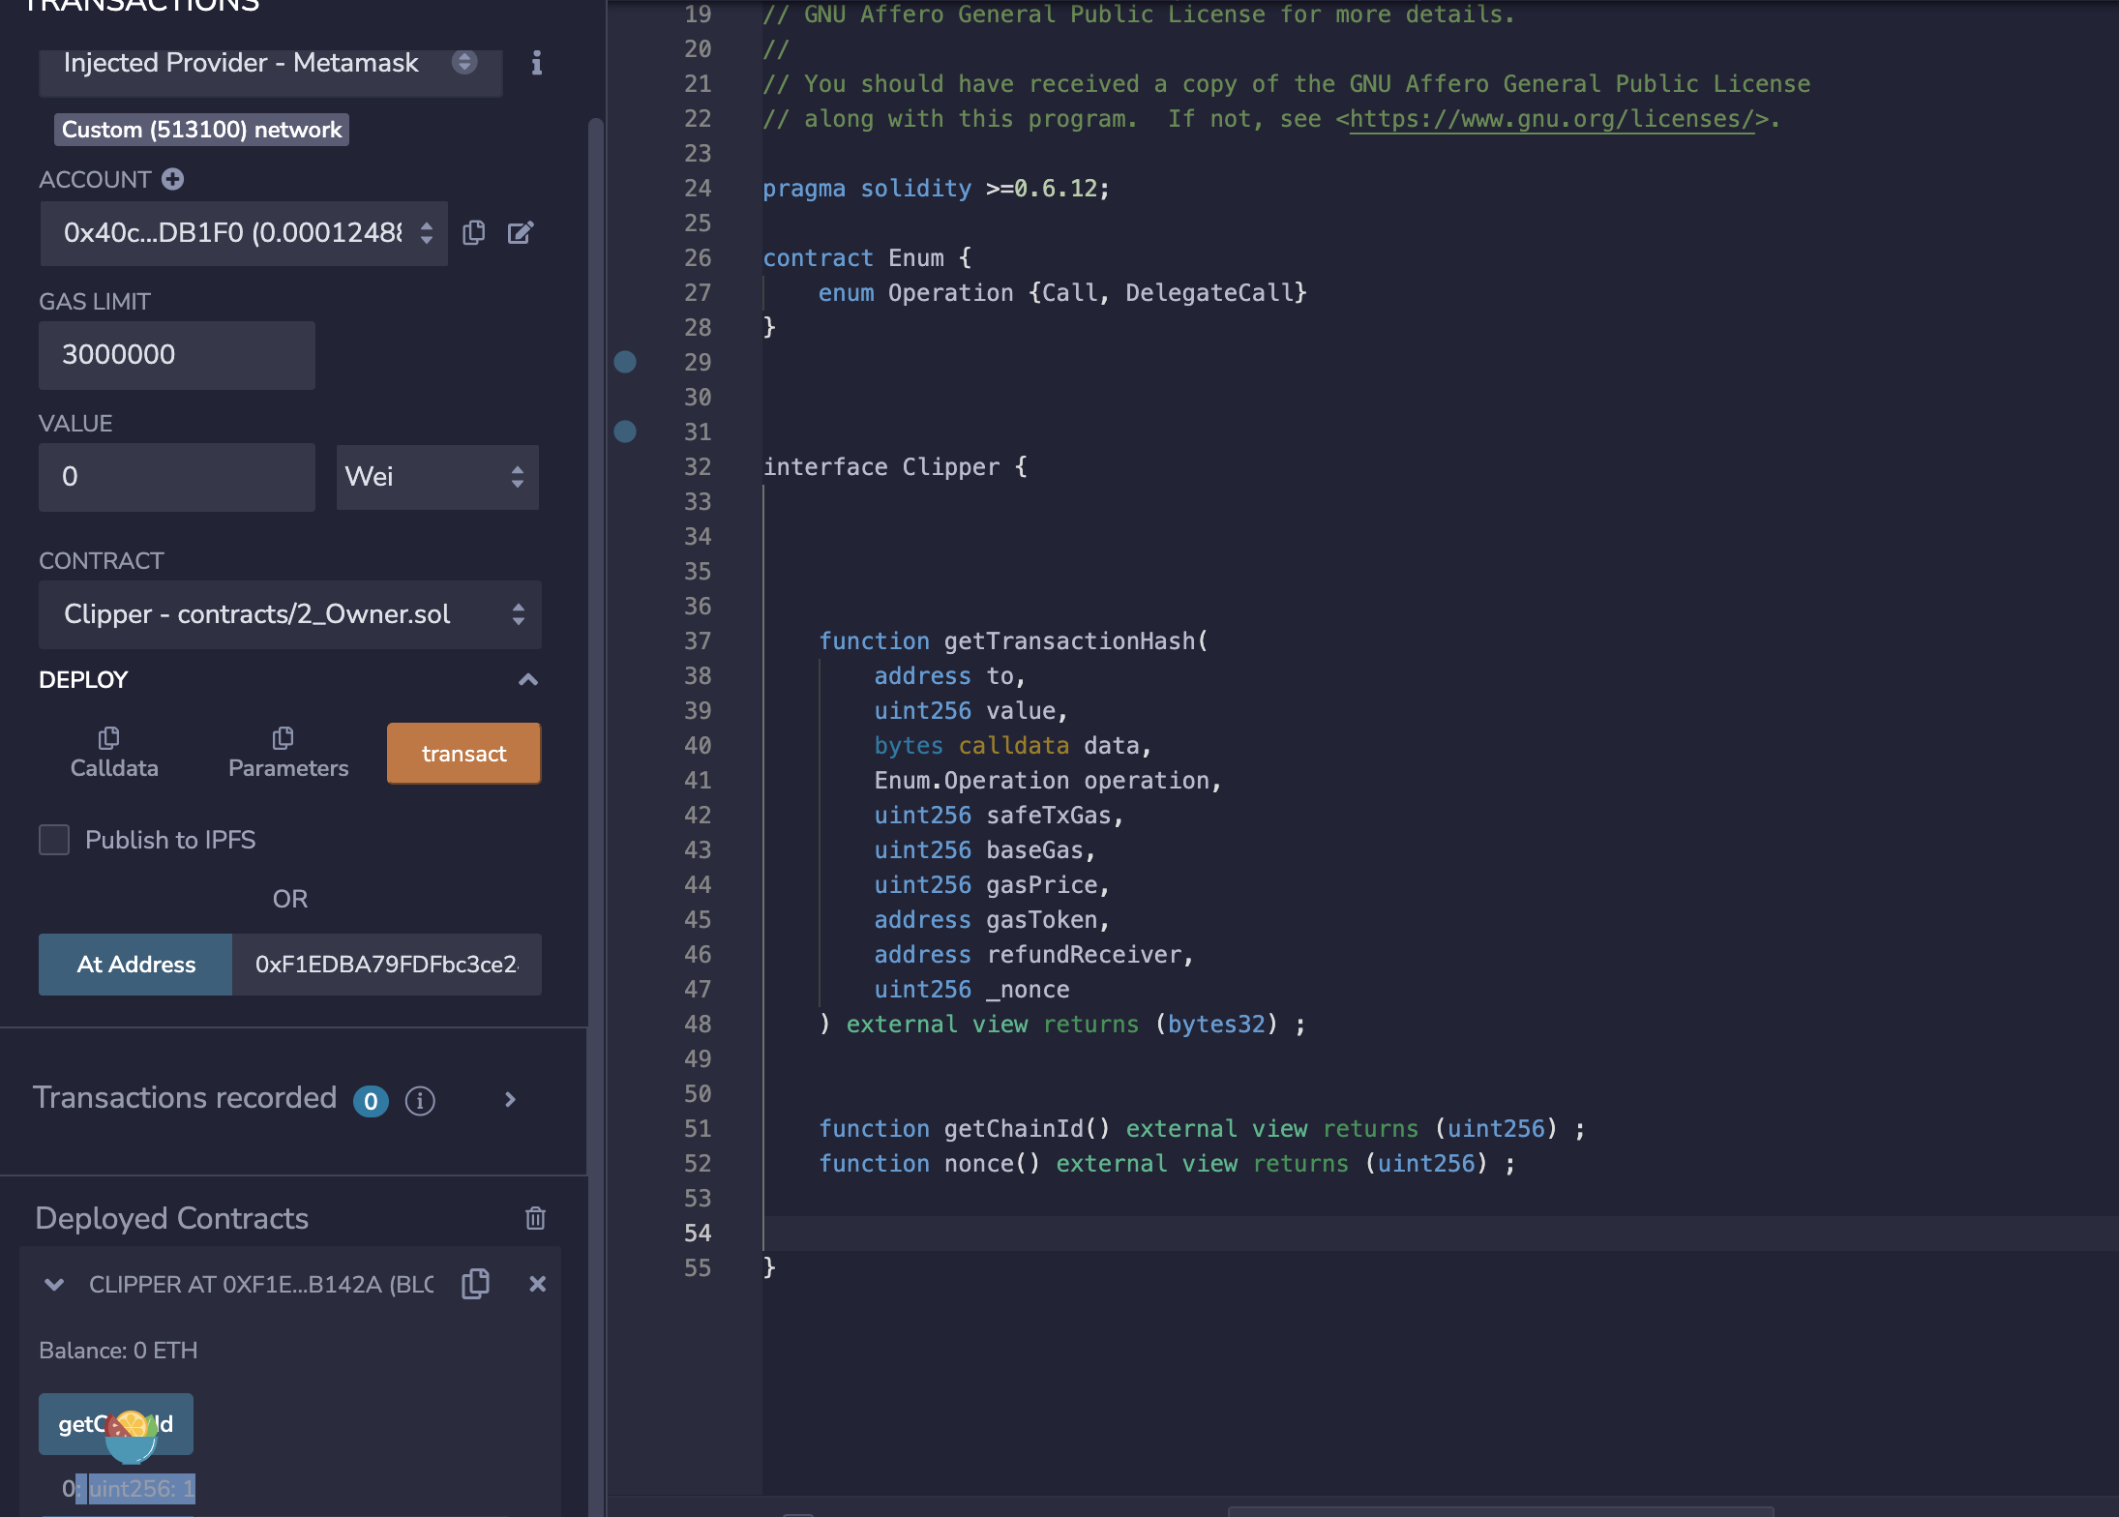2119x1517 pixels.
Task: Copy the account address
Action: (x=473, y=232)
